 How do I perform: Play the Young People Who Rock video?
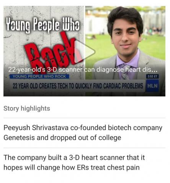click(x=85, y=51)
